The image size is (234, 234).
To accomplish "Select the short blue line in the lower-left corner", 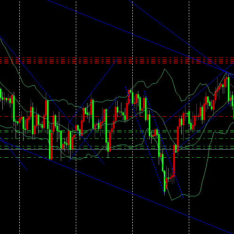I will click(13, 153).
